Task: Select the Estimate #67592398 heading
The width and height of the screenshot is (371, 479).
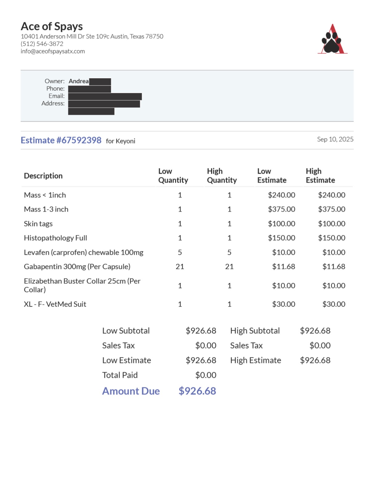Action: tap(61, 140)
